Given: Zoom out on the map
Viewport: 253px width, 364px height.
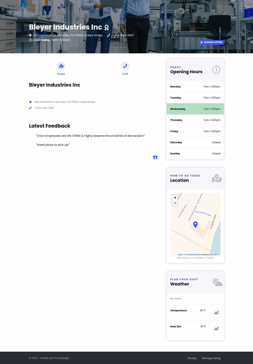Looking at the screenshot, I should 175,203.
